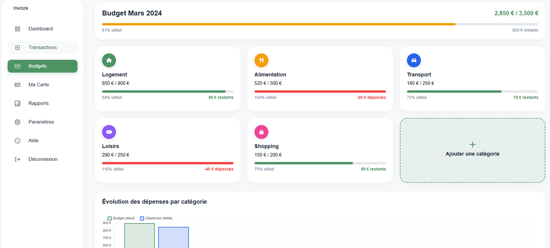Go to Ma Carte page
Viewport: 550px width, 248px height.
38,84
